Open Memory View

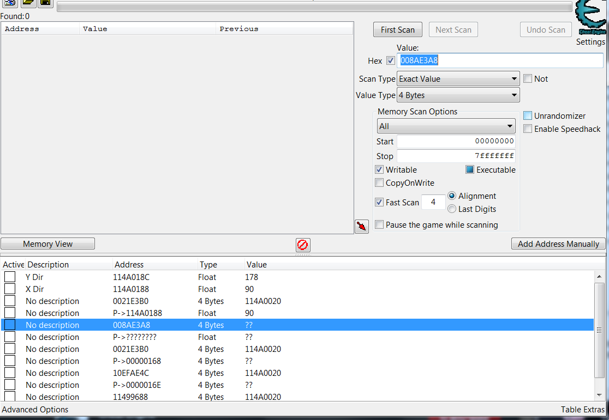(x=48, y=244)
